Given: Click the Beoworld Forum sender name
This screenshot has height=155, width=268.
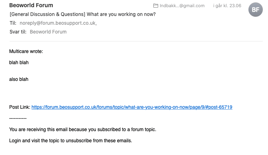Looking at the screenshot, I should [x=31, y=5].
